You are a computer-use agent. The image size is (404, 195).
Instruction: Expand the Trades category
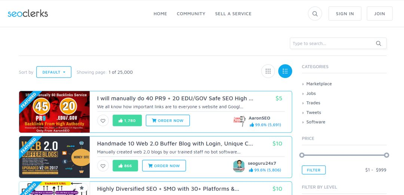pyautogui.click(x=313, y=103)
